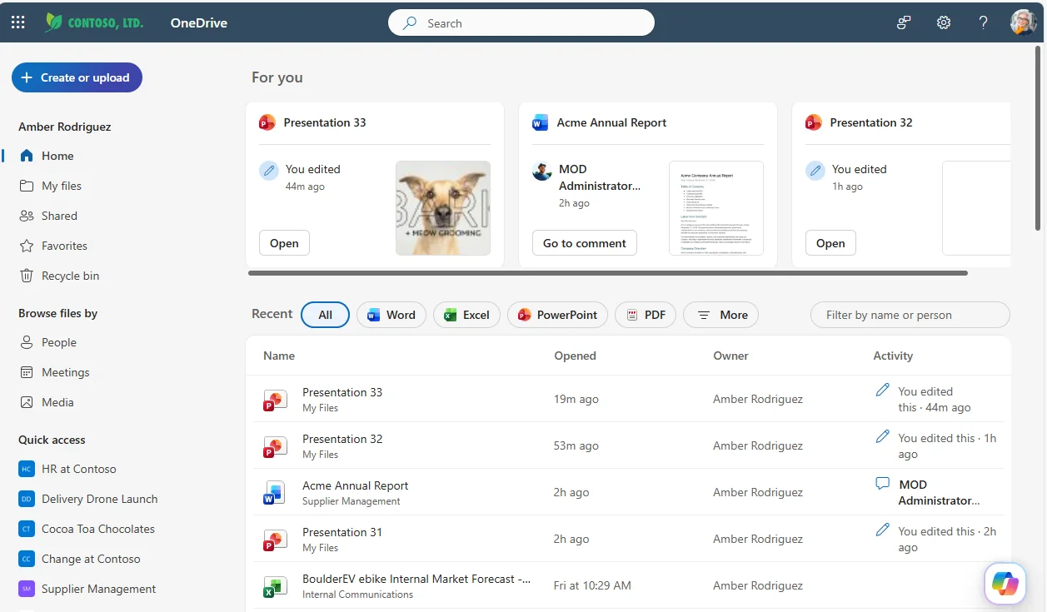Open the dog photo thumbnail of Presentation 33

(443, 208)
